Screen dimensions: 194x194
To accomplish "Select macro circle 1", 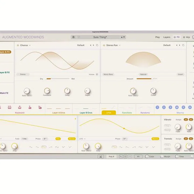I will coord(157,108).
